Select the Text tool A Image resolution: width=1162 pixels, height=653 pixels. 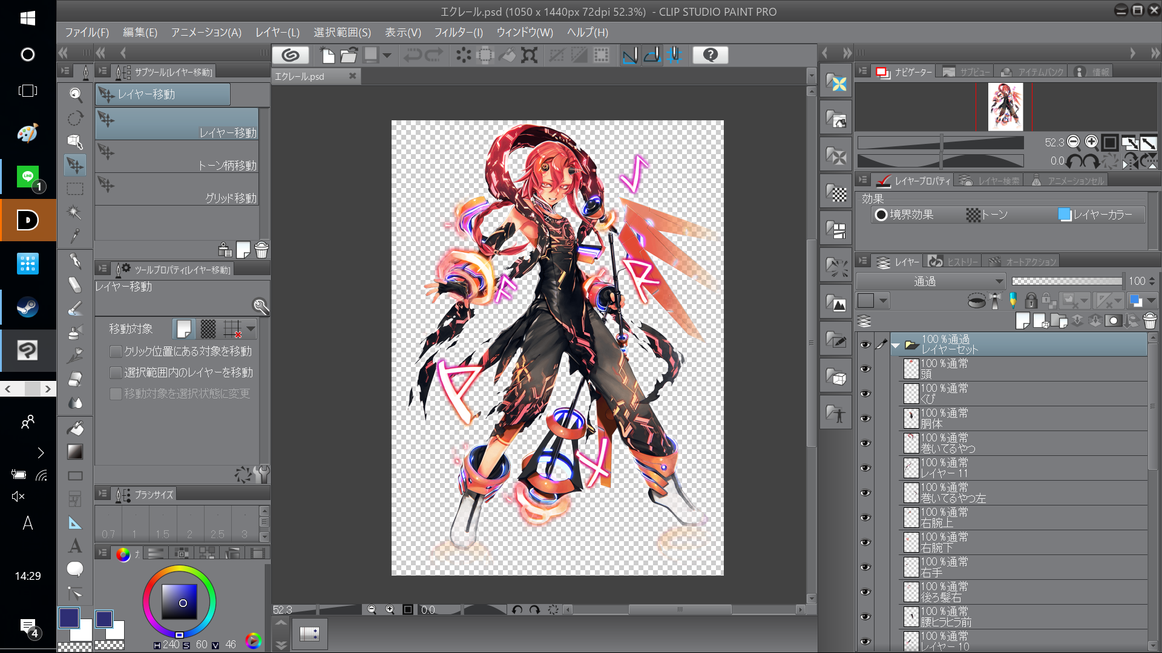click(x=75, y=546)
